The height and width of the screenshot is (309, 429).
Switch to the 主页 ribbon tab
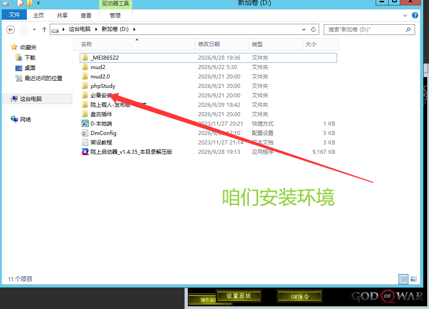pos(39,16)
